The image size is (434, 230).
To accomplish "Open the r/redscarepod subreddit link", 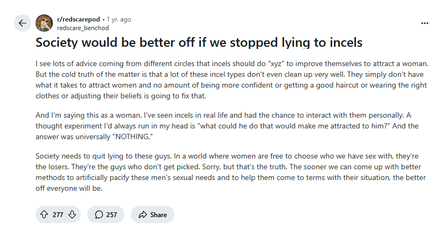I will pos(78,19).
